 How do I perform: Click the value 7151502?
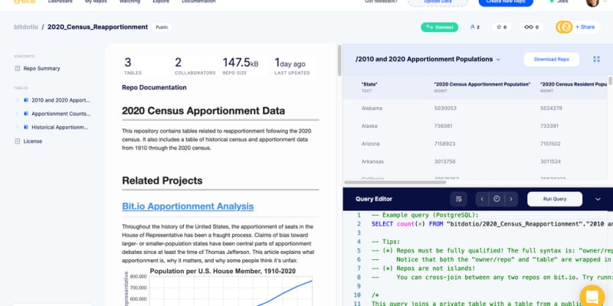click(550, 144)
